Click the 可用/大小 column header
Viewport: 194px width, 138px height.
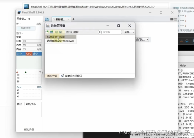tap(31, 104)
